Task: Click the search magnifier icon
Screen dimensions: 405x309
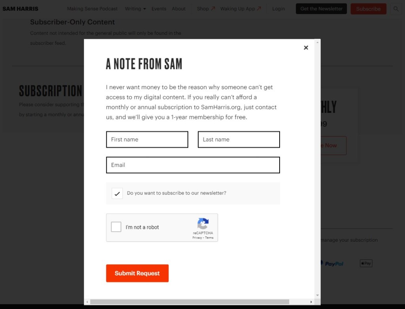Action: (x=396, y=9)
